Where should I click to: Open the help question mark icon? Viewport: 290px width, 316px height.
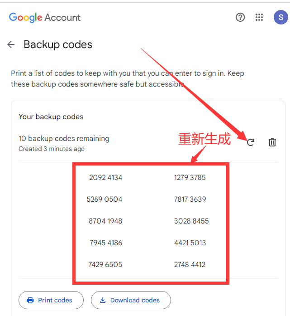240,17
